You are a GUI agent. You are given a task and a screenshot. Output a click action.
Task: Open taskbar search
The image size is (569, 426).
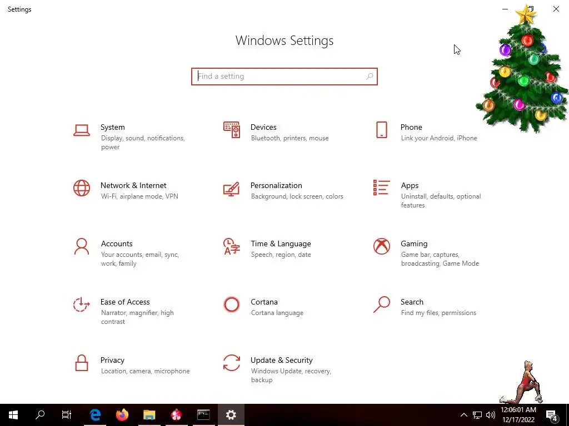[x=40, y=415]
